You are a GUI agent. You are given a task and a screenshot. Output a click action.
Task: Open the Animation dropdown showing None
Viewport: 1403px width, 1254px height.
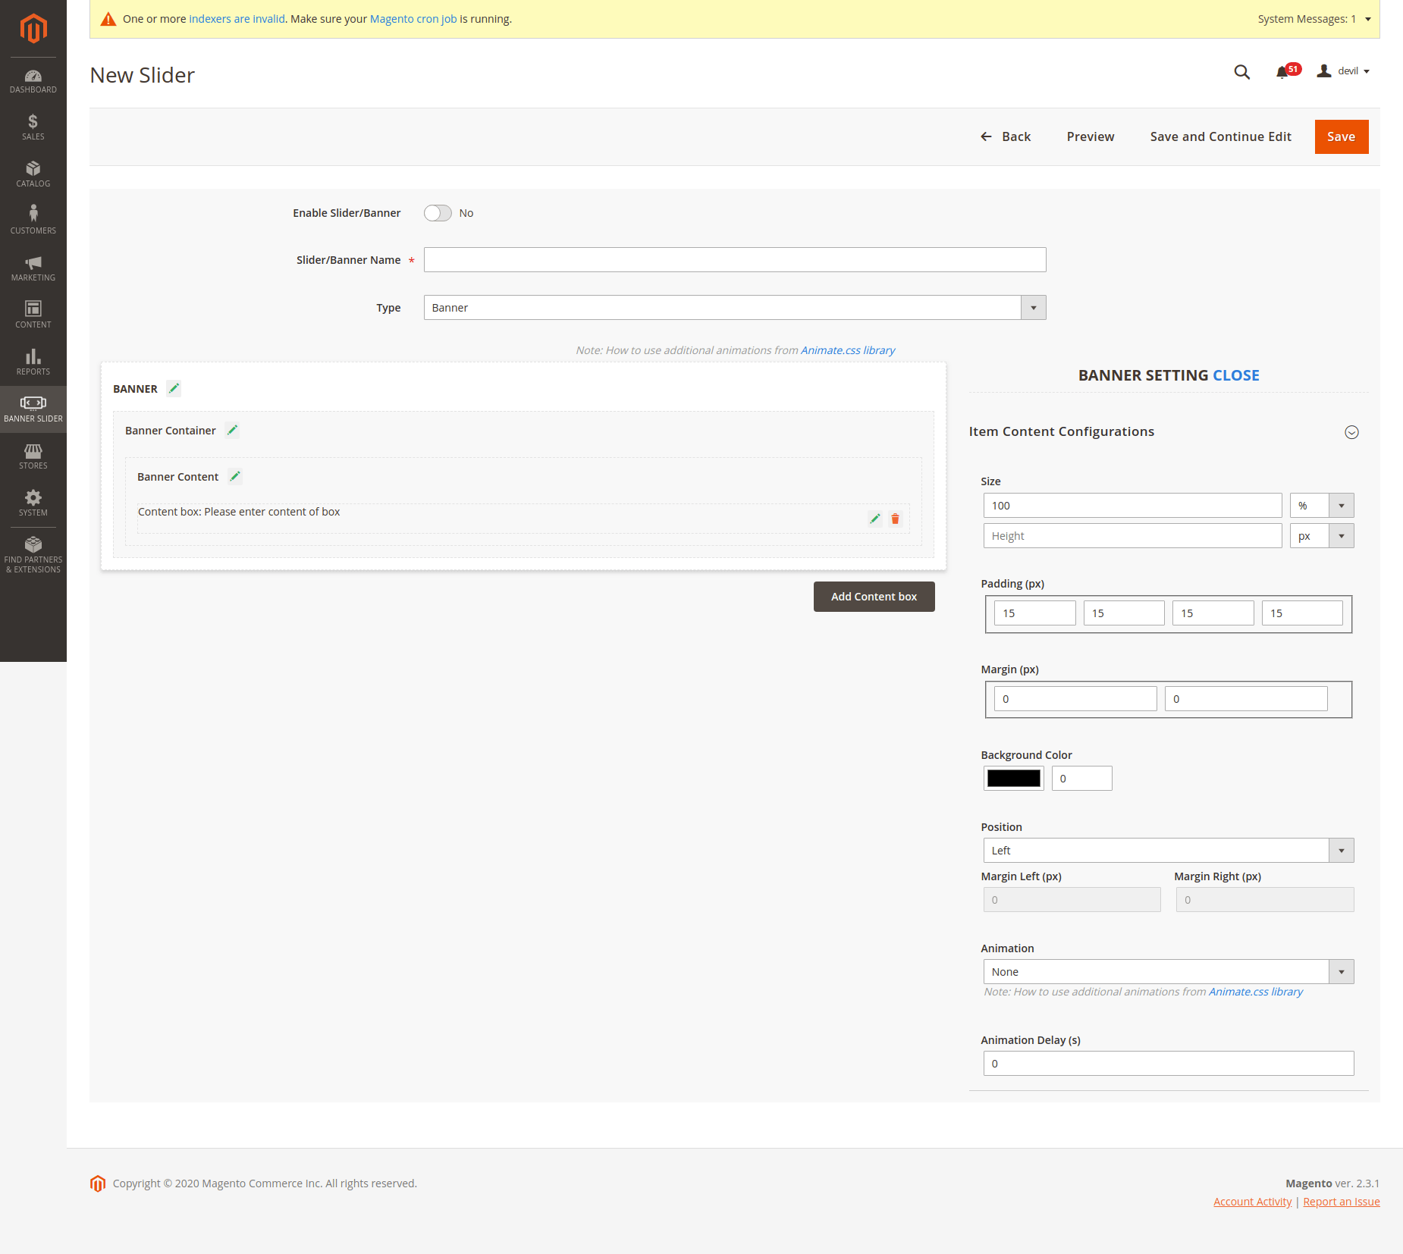(x=1169, y=972)
